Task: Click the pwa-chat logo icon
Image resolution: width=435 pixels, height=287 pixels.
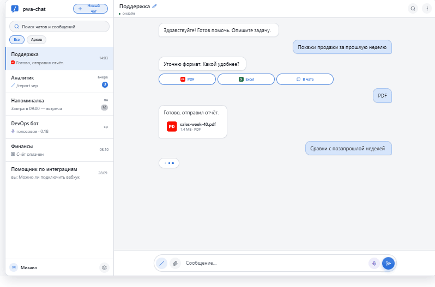Action: pos(15,9)
